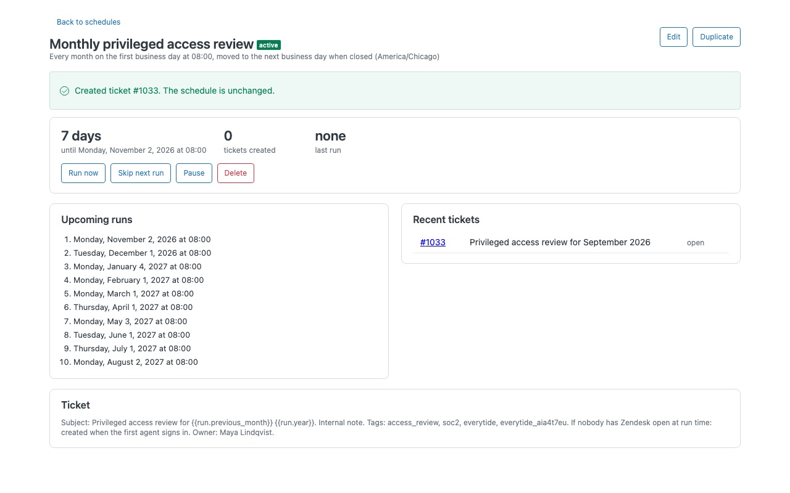Select upcoming run Monday, March 1, 2027
The height and width of the screenshot is (493, 790).
coord(133,293)
